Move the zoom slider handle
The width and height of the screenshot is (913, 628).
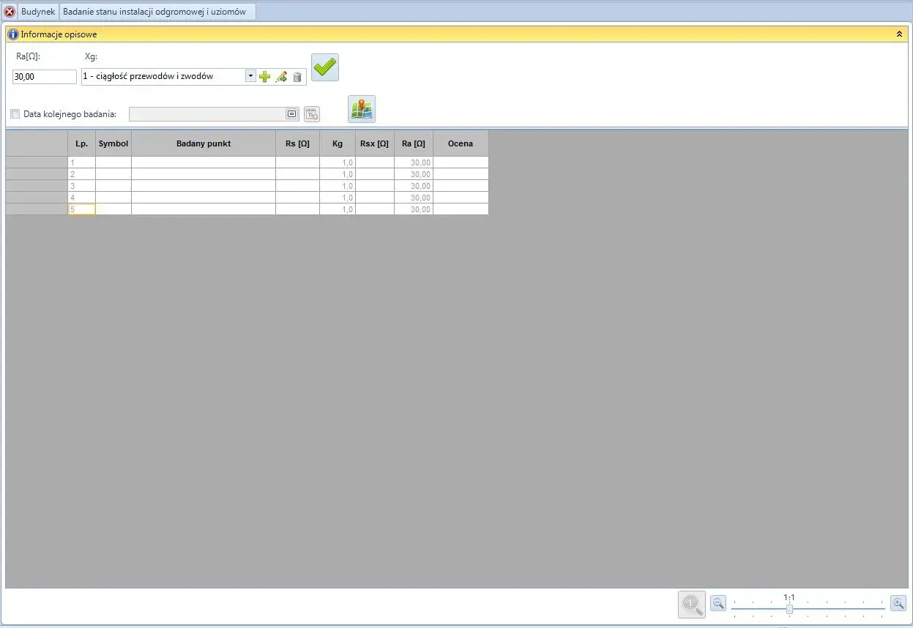789,609
